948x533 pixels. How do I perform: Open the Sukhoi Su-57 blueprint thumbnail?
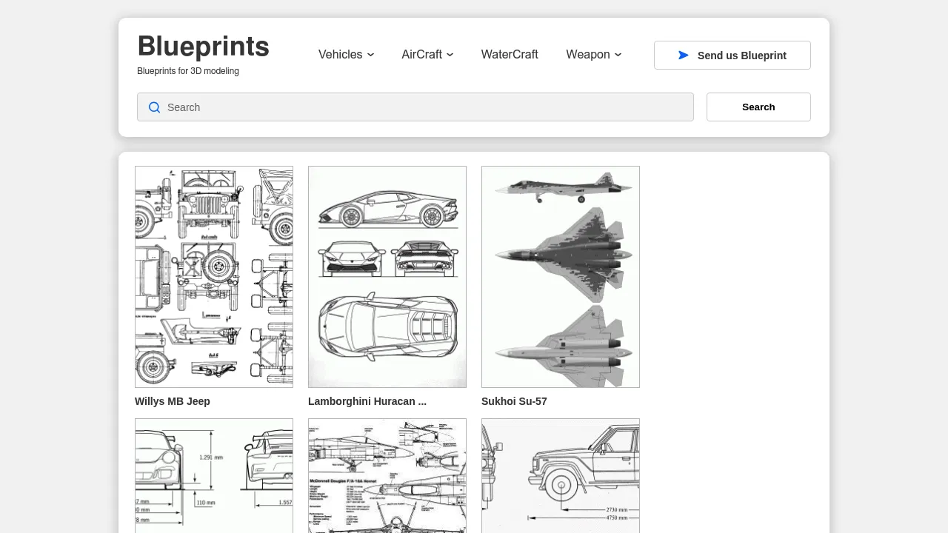(560, 276)
